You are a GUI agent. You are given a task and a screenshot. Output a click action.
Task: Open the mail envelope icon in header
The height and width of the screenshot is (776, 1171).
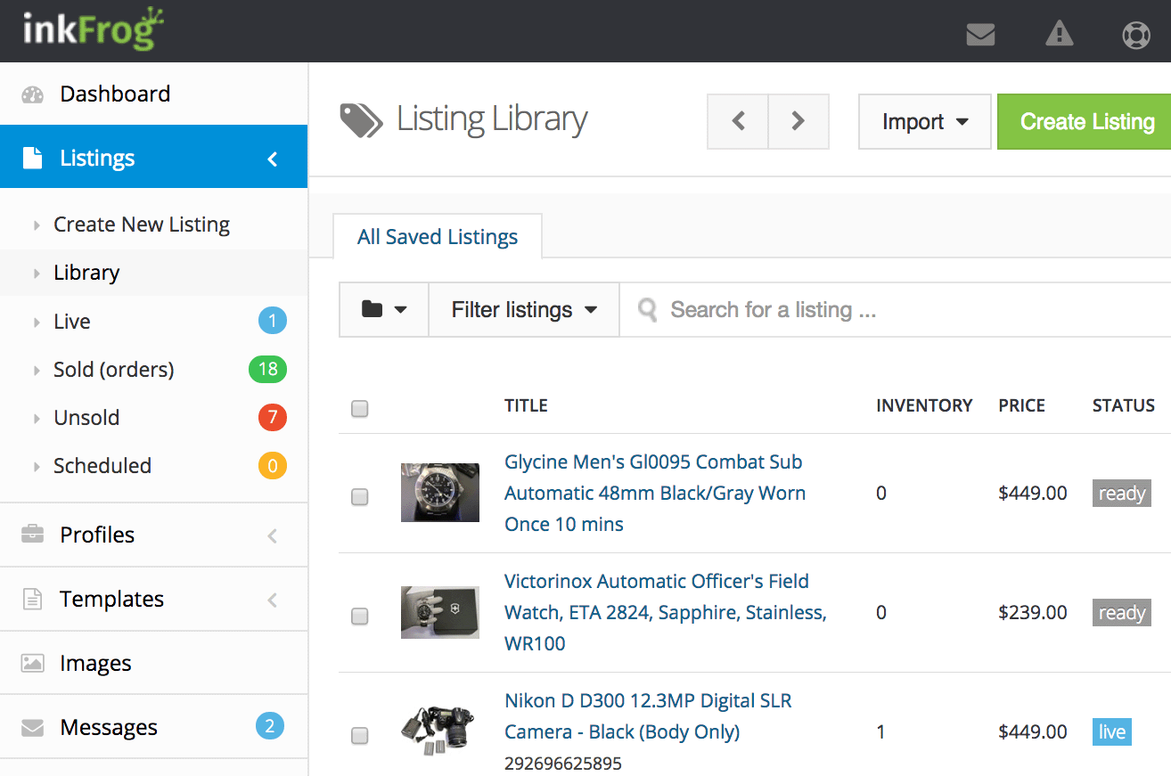(x=980, y=35)
